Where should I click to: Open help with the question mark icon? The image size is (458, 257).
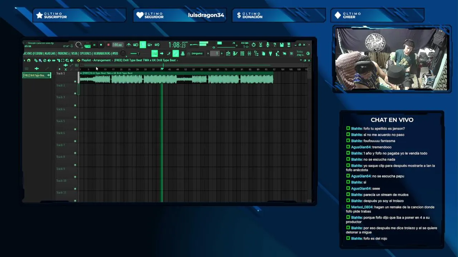274,45
